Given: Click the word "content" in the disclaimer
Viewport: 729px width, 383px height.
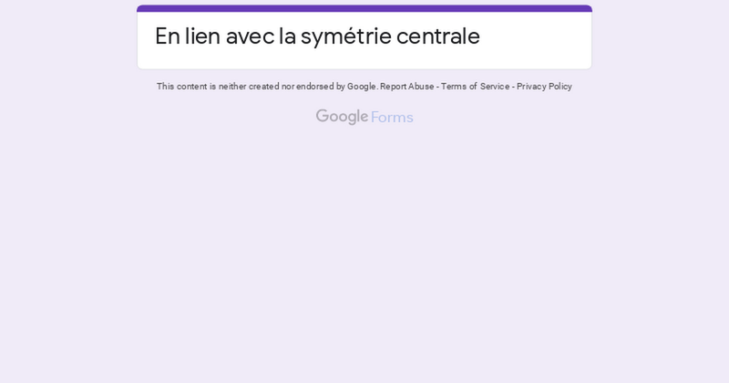Looking at the screenshot, I should point(191,87).
